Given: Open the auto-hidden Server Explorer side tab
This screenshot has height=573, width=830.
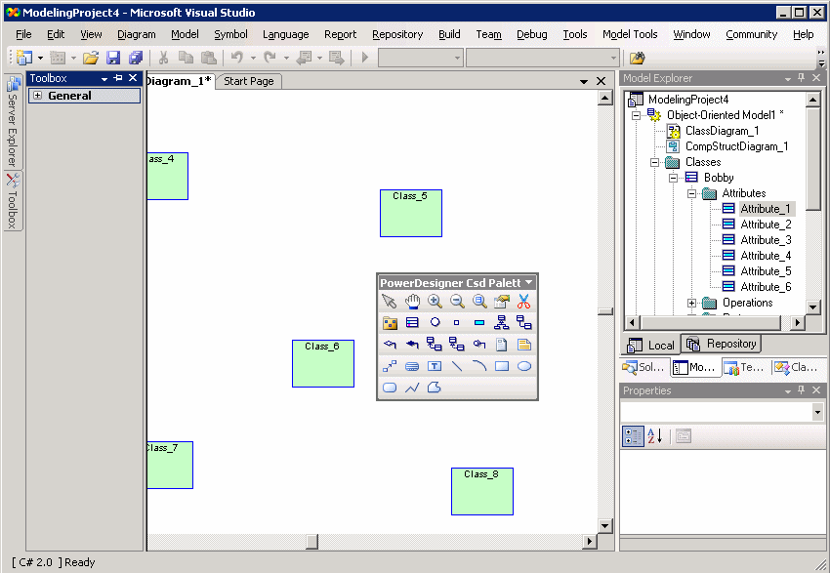Looking at the screenshot, I should (13, 121).
